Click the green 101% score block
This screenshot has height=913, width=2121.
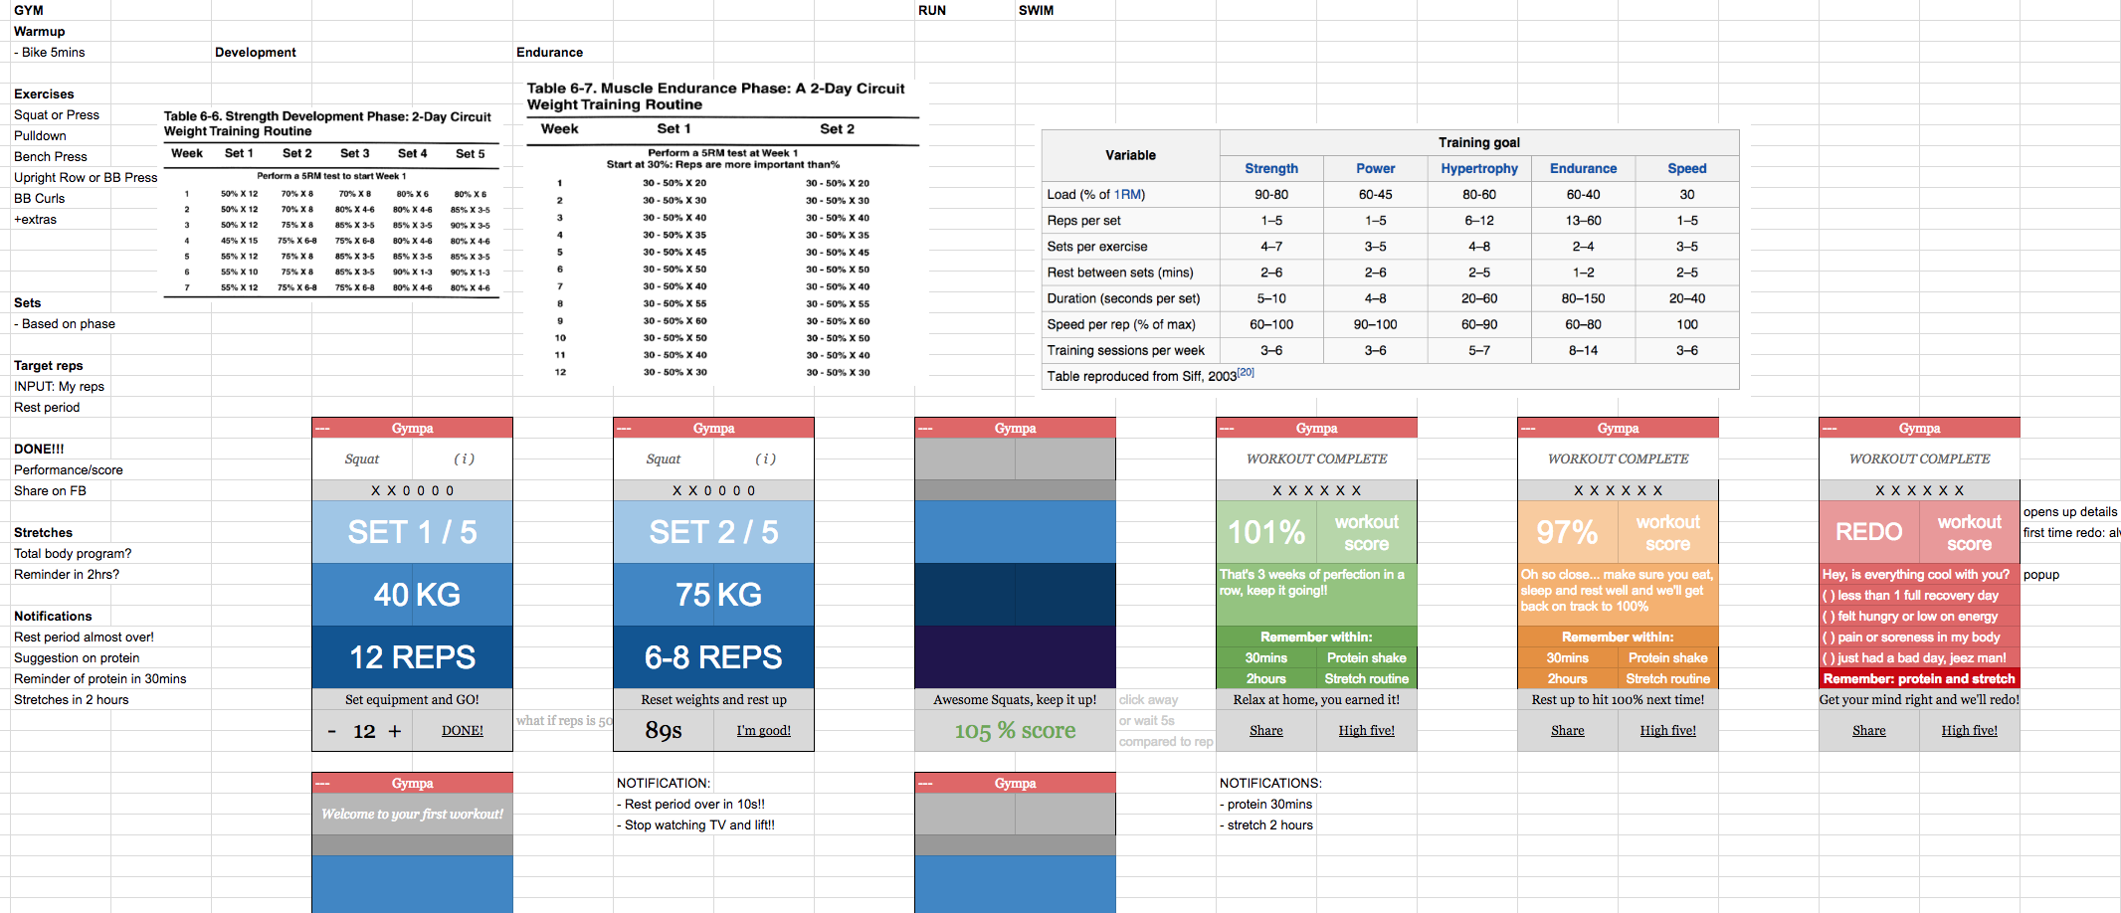coord(1266,532)
